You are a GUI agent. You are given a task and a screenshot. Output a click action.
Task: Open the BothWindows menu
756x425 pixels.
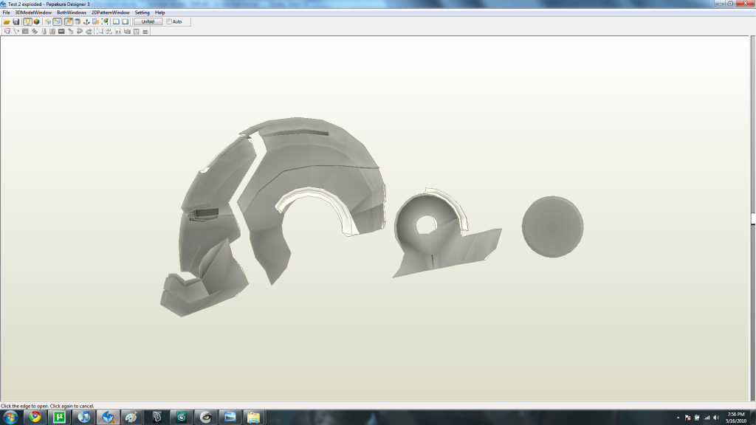72,13
